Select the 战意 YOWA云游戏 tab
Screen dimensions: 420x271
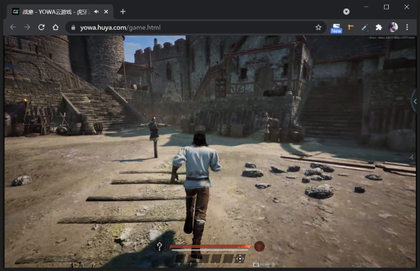pyautogui.click(x=60, y=12)
